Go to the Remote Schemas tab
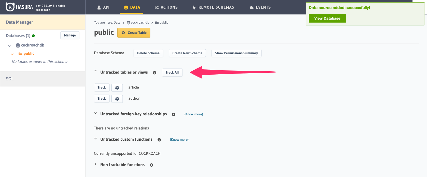Viewport: 427px width, 177px height. [x=213, y=7]
